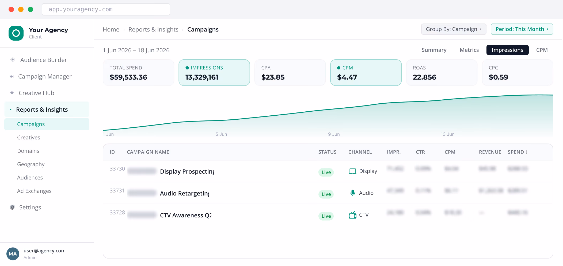Open the Period: This Month dropdown

(x=522, y=29)
